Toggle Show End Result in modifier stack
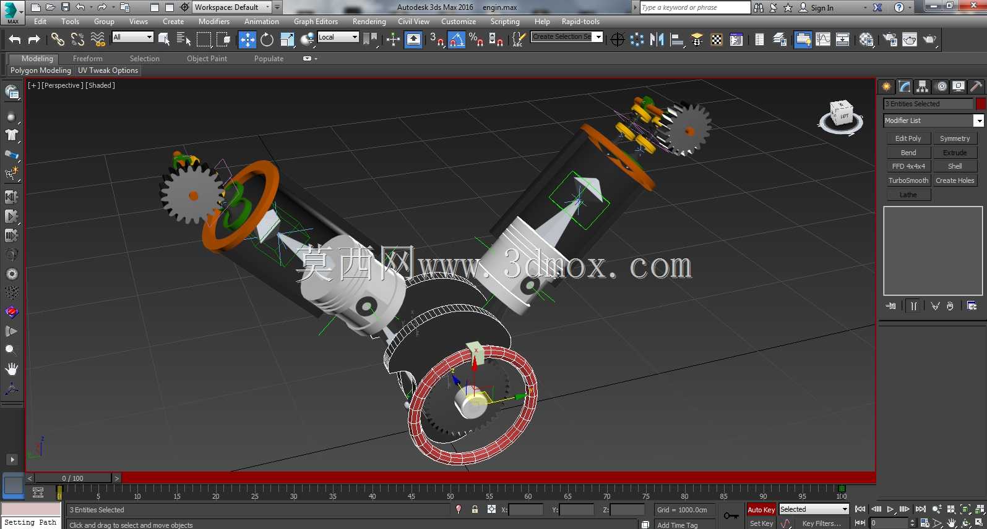987x529 pixels. tap(913, 306)
